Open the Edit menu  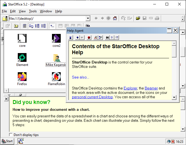13,11
